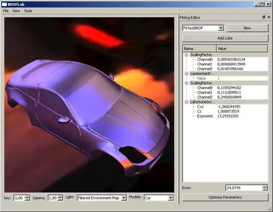Click the New button in Fitting Editor

[247, 28]
